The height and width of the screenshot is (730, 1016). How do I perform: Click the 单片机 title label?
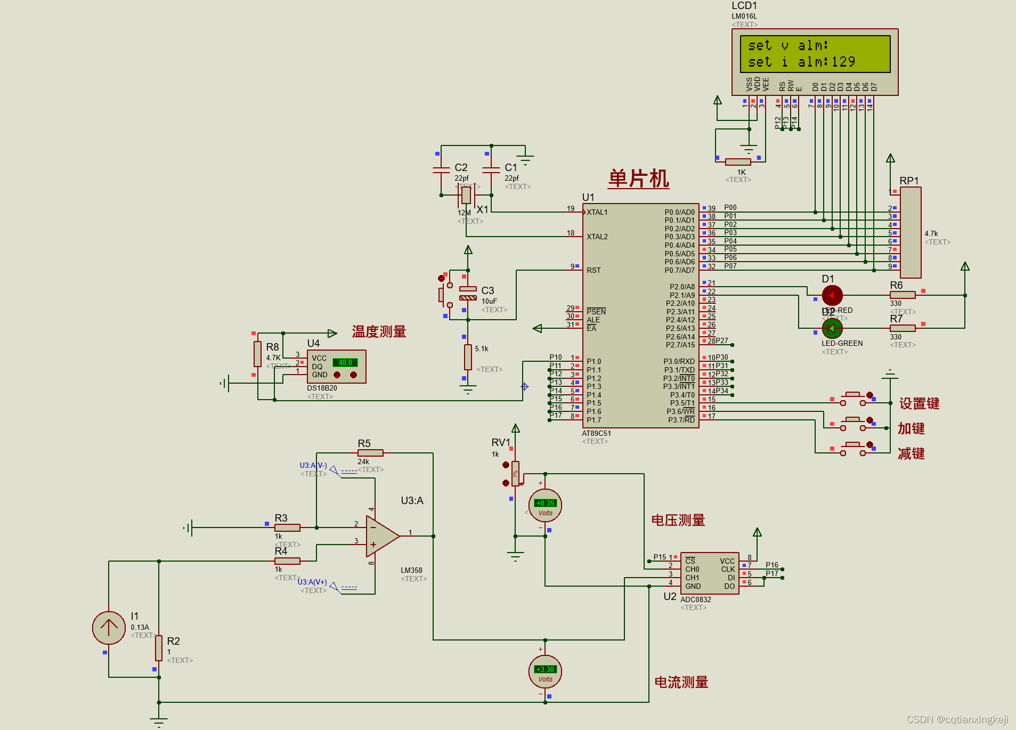click(x=639, y=179)
